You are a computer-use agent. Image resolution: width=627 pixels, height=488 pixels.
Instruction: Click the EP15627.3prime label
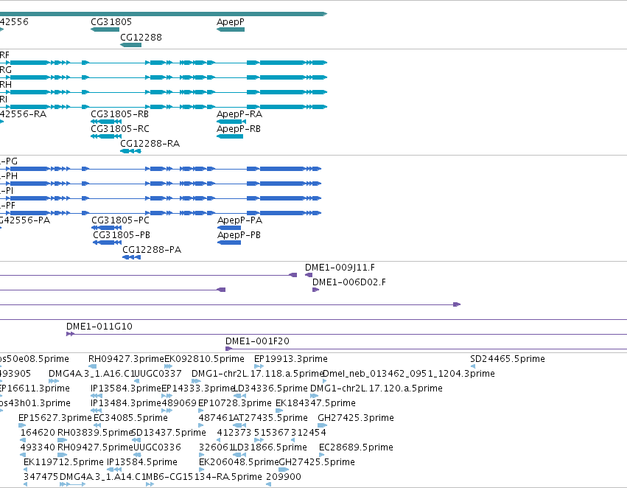coord(55,418)
